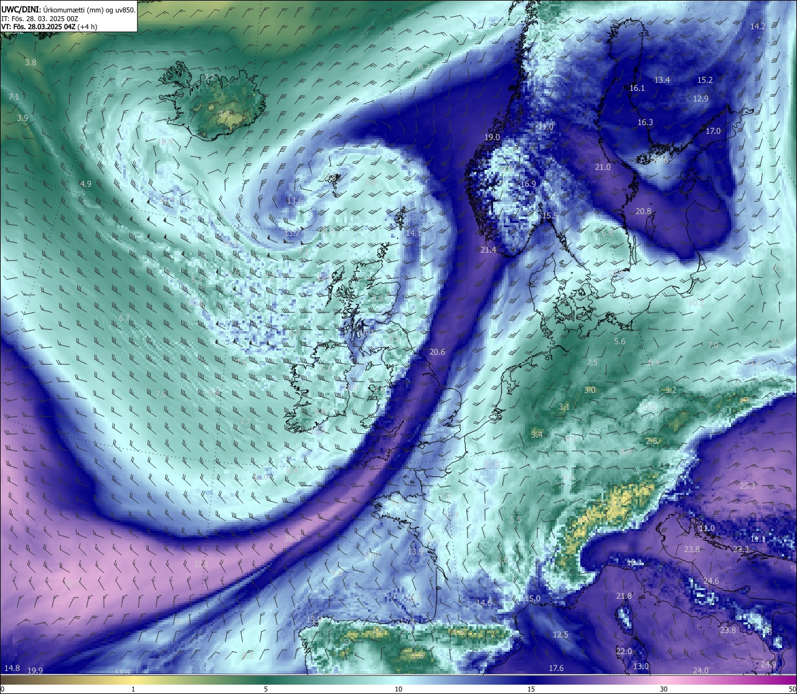Click the 'IT: Fös. 28. 03. 2025 00Z' line
The height and width of the screenshot is (694, 797).
40,19
